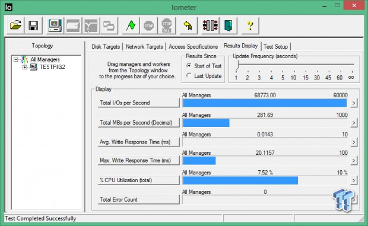Open Access Specifications tab
The height and width of the screenshot is (226, 368).
pyautogui.click(x=193, y=47)
